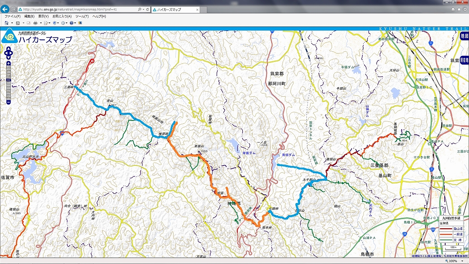469x264 pixels.
Task: Expand the print options dropdown arrow
Action: tap(41, 23)
